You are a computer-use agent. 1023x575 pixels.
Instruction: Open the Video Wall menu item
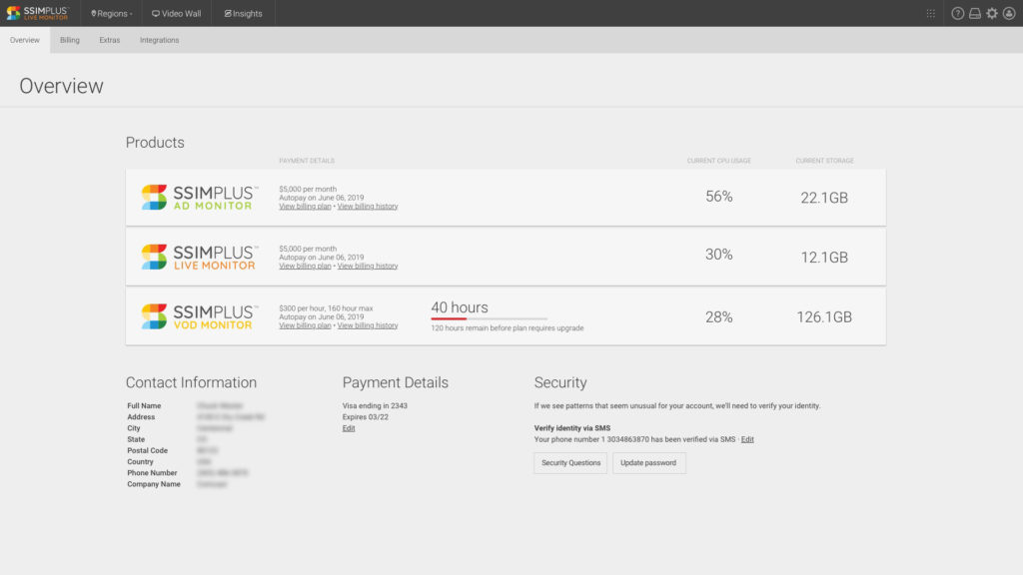pyautogui.click(x=176, y=14)
